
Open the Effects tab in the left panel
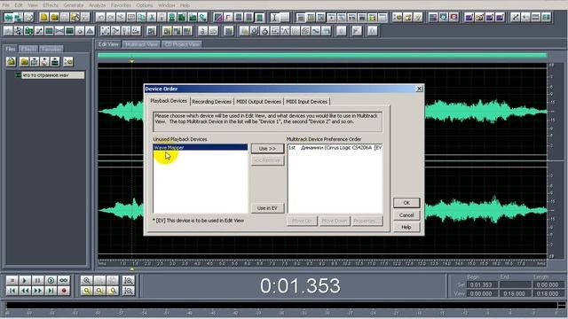click(28, 49)
